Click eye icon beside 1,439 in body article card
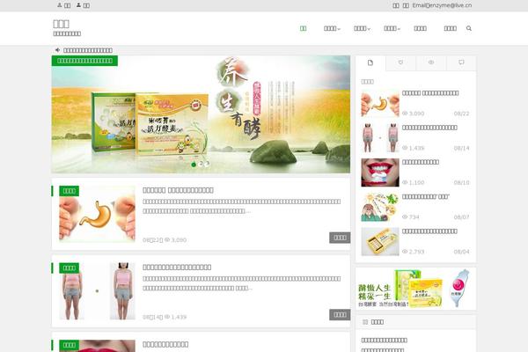The height and width of the screenshot is (352, 528). (x=167, y=317)
